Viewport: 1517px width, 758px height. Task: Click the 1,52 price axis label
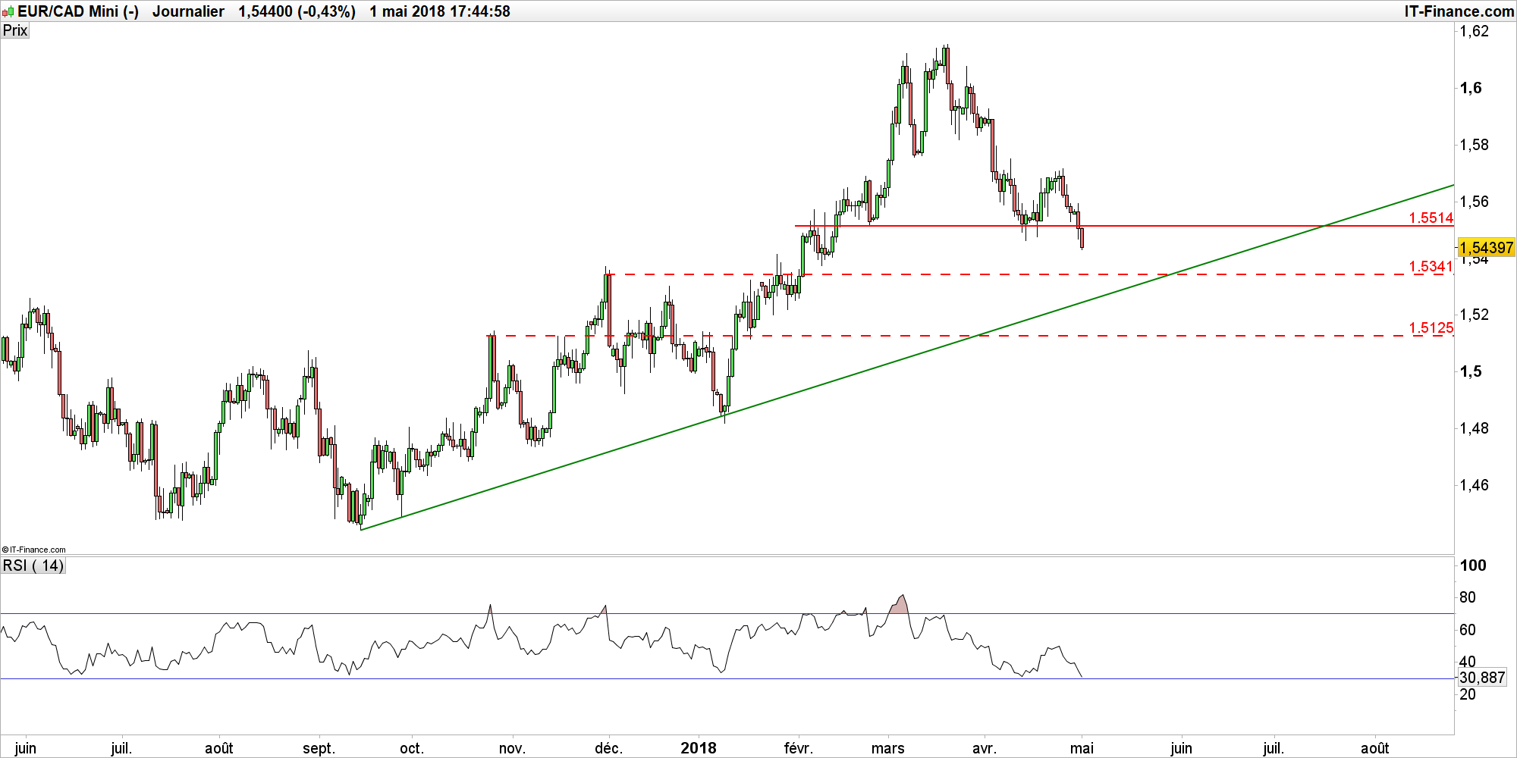tap(1475, 315)
